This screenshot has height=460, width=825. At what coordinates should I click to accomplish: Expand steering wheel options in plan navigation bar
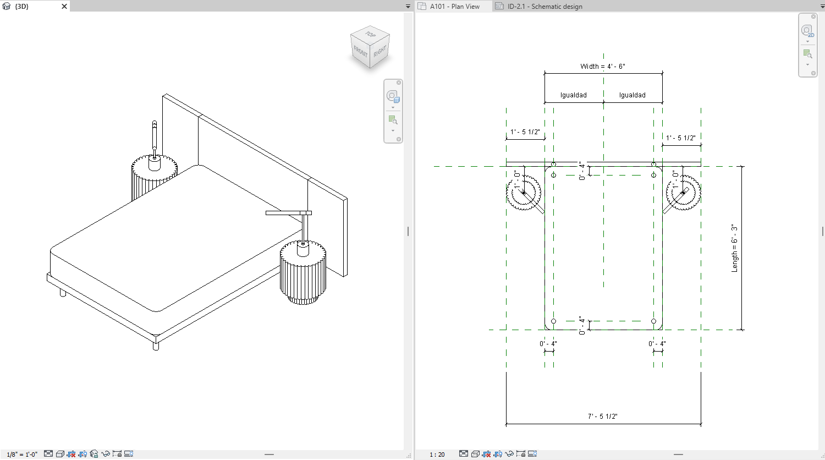pos(807,41)
